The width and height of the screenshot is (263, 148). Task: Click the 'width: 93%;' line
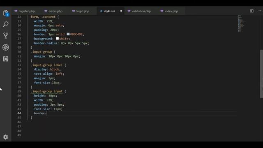tap(44, 100)
